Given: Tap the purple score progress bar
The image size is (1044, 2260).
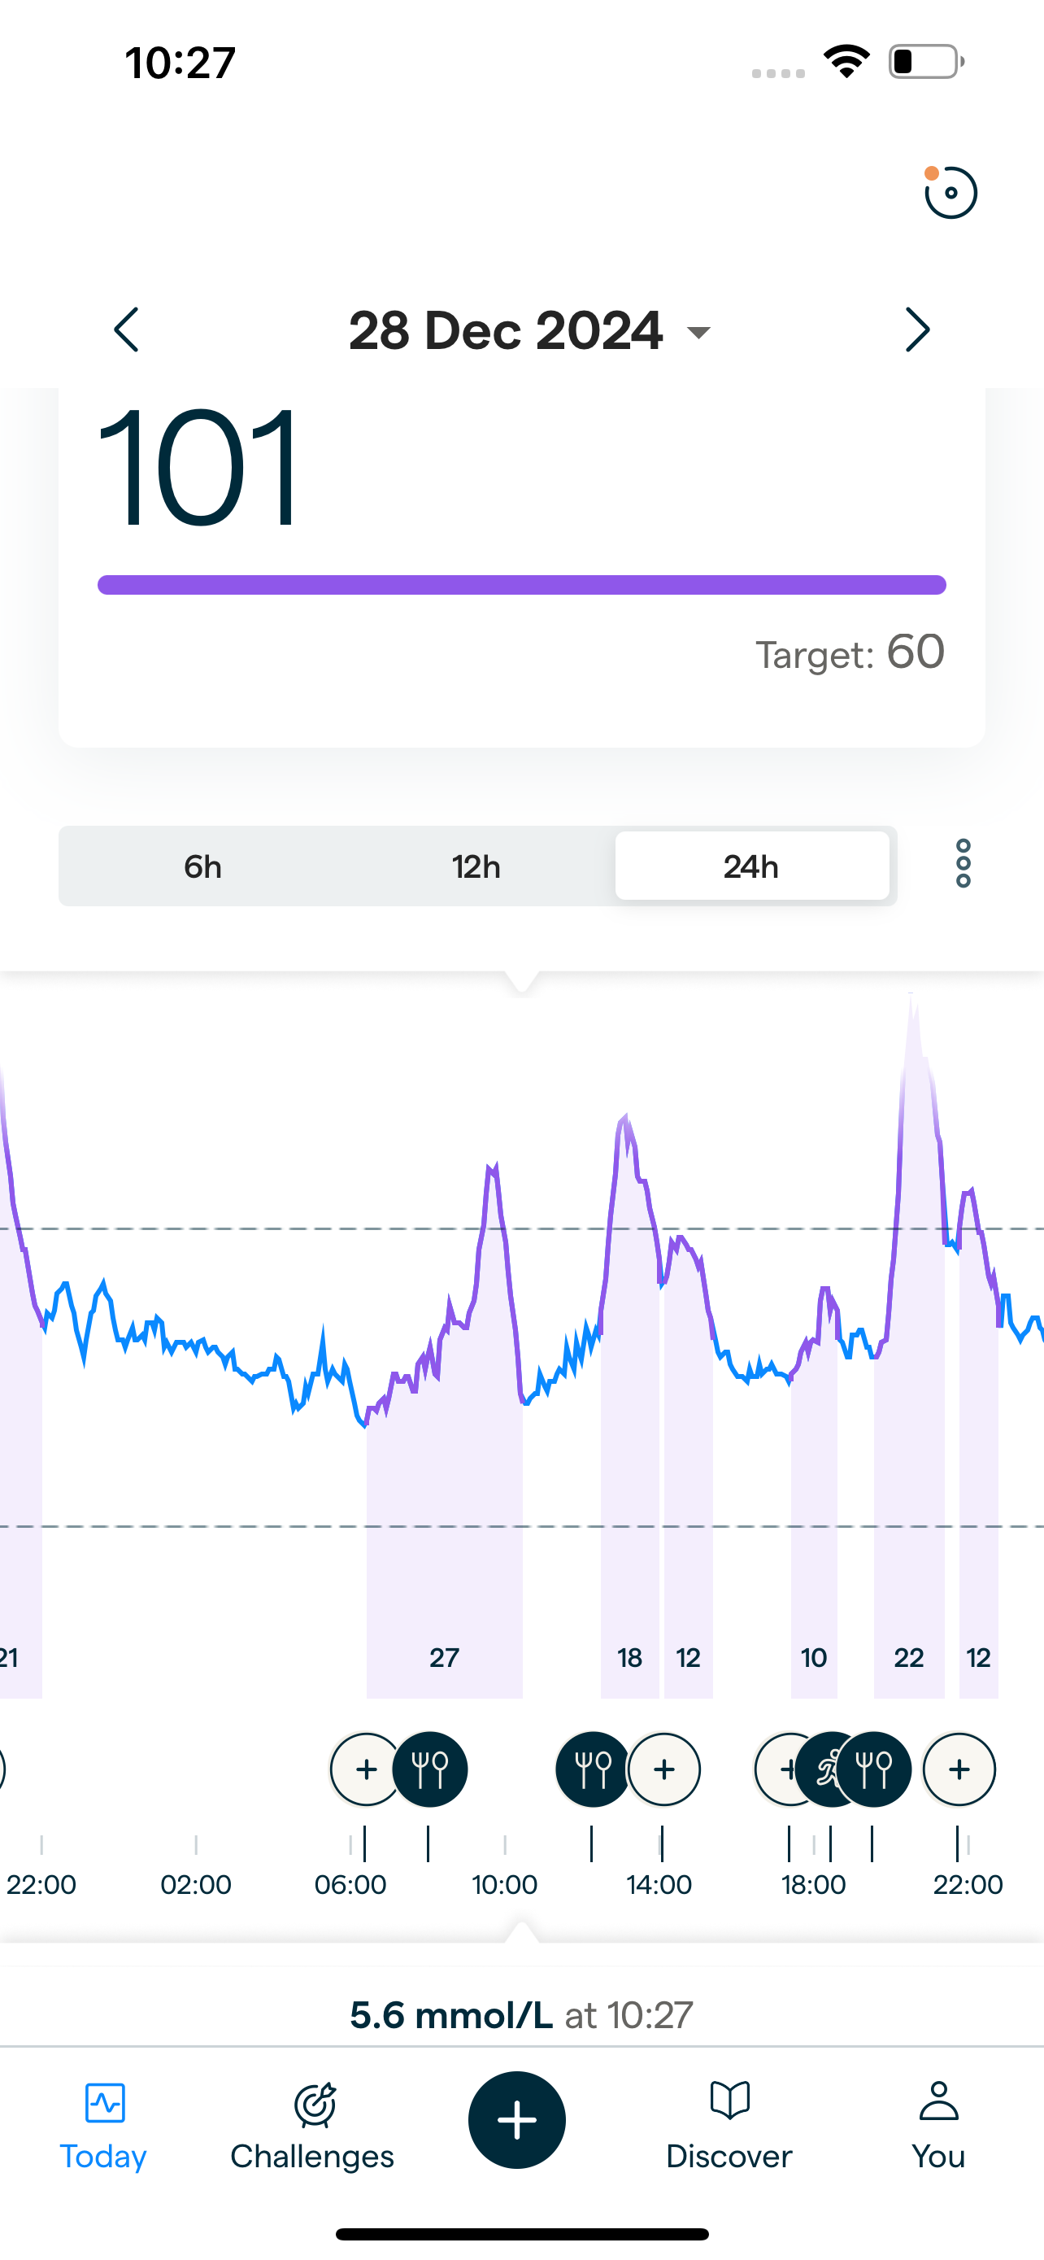Looking at the screenshot, I should 521,585.
